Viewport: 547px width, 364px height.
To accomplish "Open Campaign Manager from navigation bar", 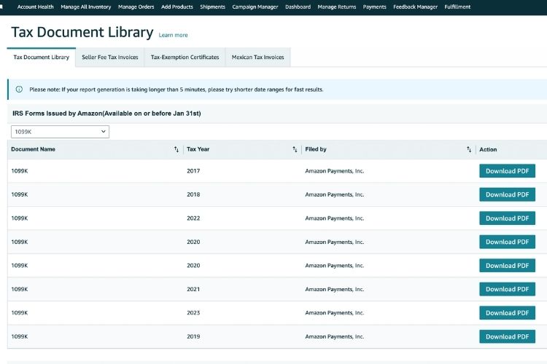I will coord(255,7).
